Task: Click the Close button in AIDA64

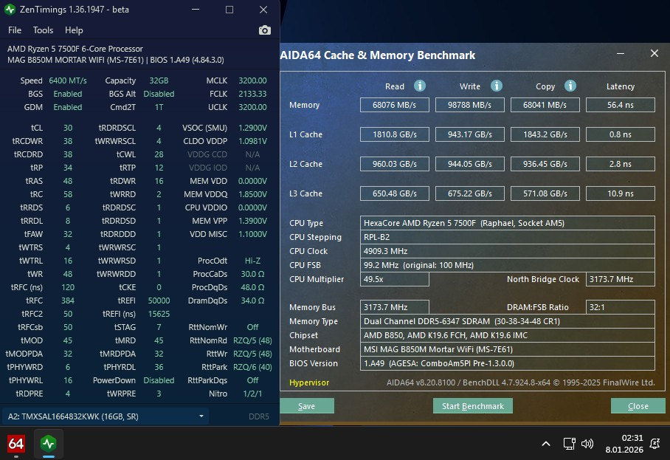Action: pos(638,406)
